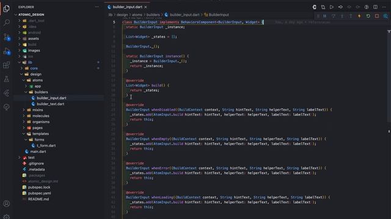Screen dimensions: 391x219
Task: Open Run and Debug view in activity bar
Action: tap(7, 51)
